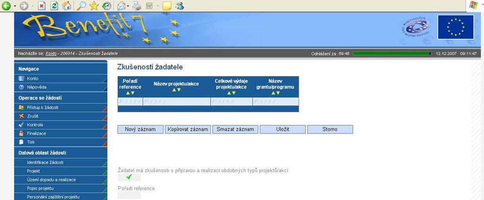Open Favorites star icon
The width and height of the screenshot is (484, 200).
pyautogui.click(x=94, y=6)
